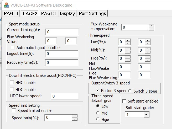Enable the Automatic logout checkbox
Image resolution: width=172 pixels, height=129 pixels.
click(13, 48)
